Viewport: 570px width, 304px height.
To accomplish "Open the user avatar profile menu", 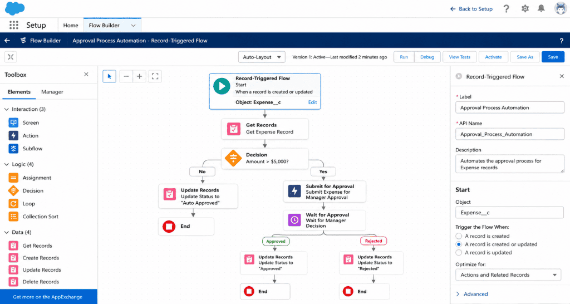I will point(561,8).
